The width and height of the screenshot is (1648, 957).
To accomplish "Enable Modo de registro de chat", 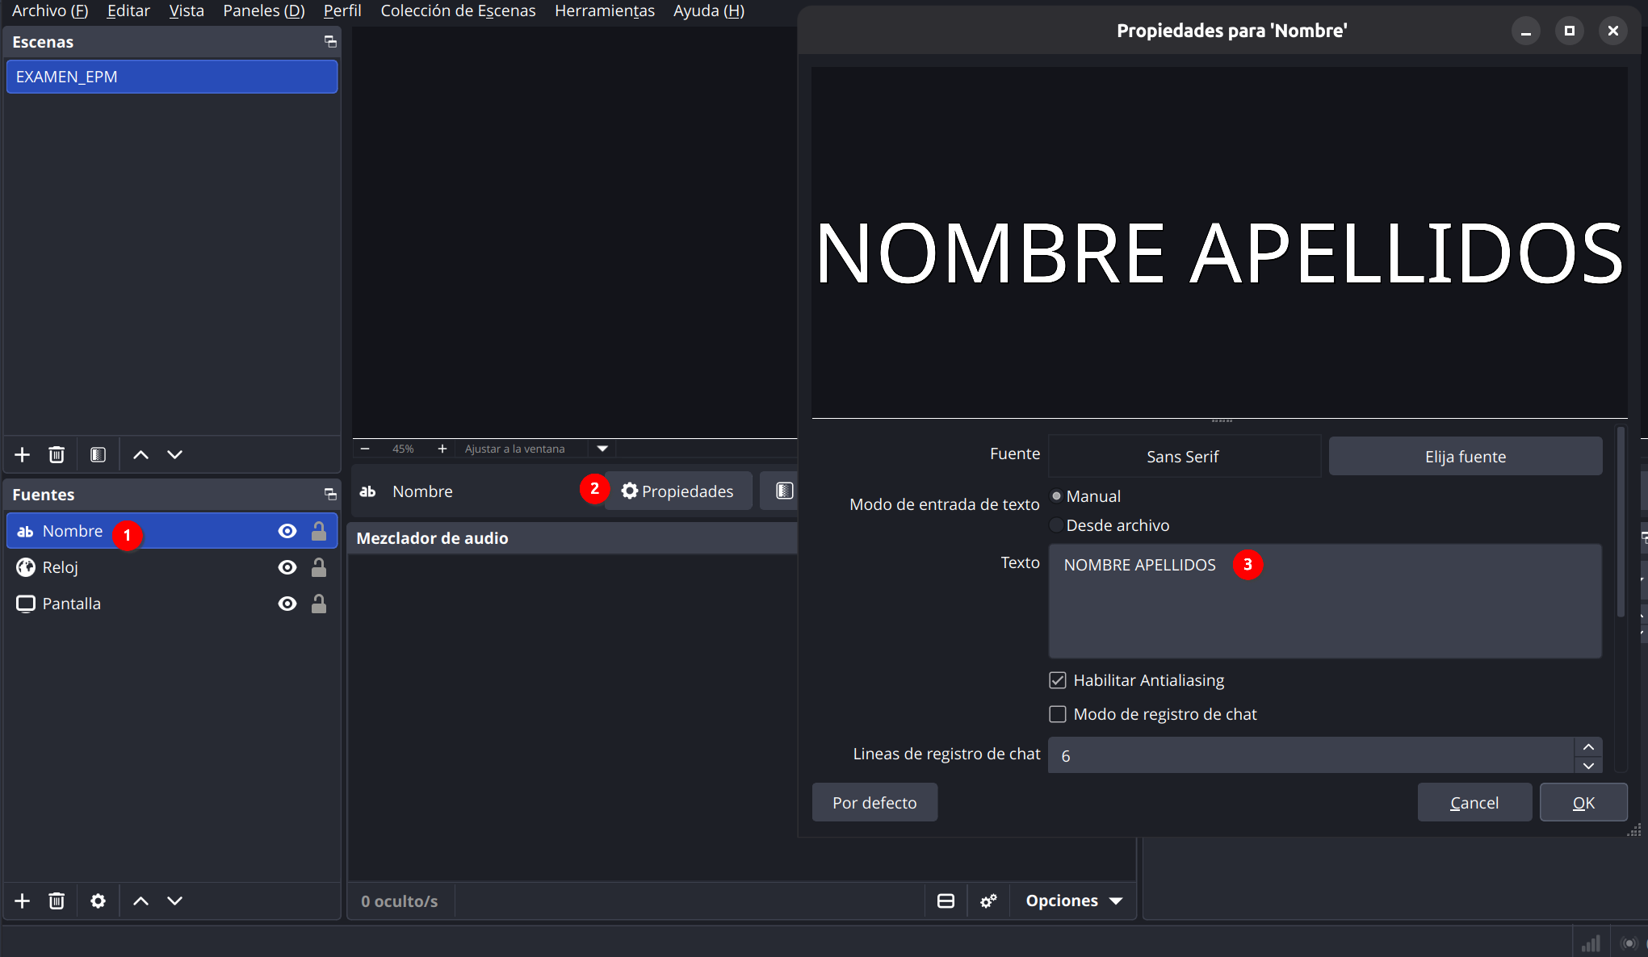I will pyautogui.click(x=1058, y=714).
